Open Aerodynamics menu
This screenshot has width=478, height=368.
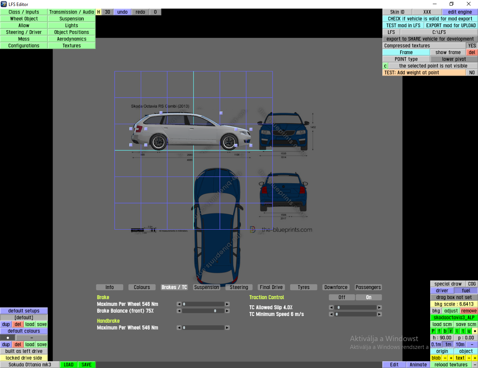[72, 39]
